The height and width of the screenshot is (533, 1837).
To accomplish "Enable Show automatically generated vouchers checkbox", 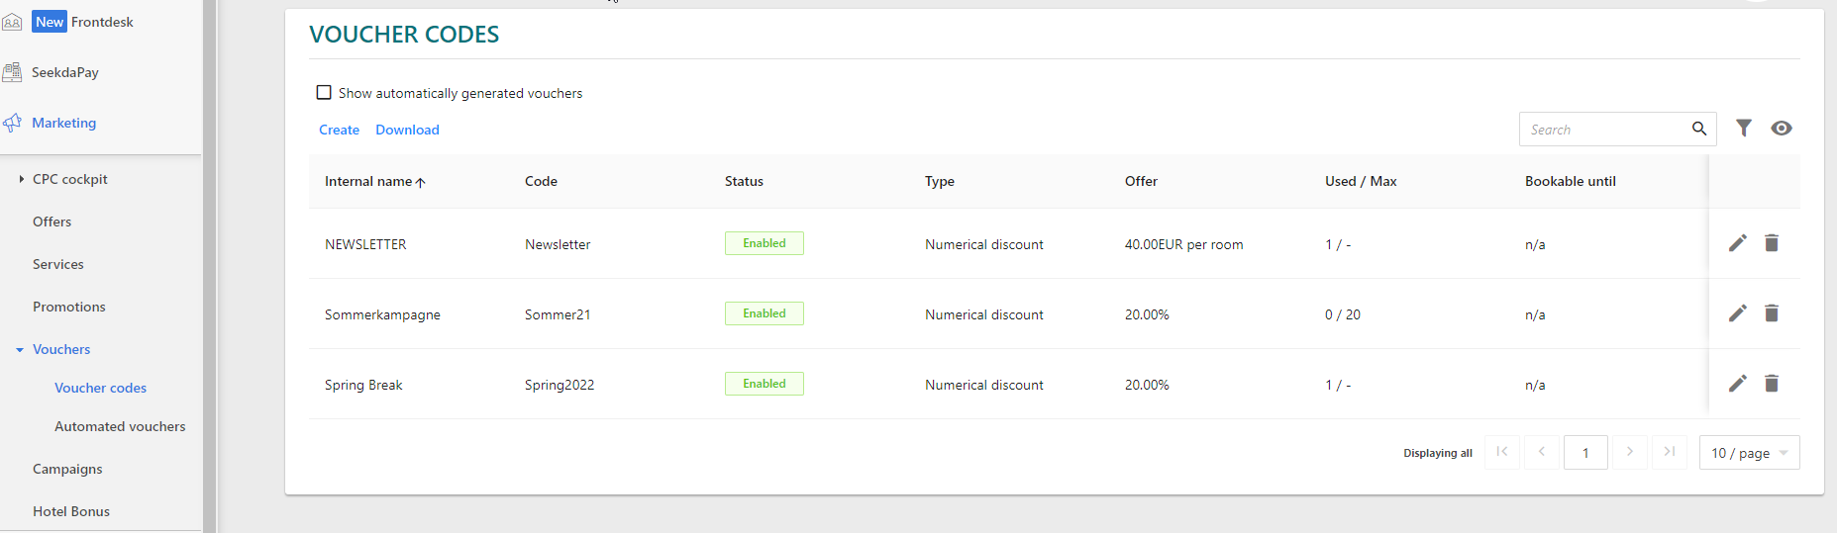I will pyautogui.click(x=324, y=93).
